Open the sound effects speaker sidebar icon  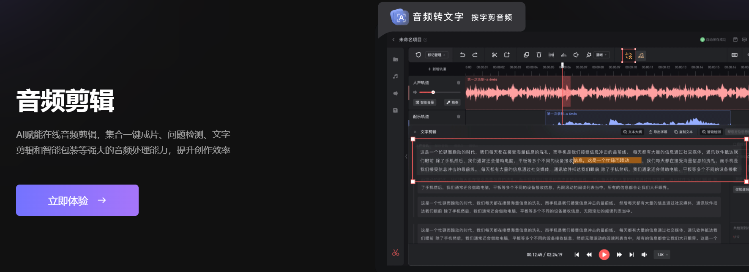(x=396, y=93)
